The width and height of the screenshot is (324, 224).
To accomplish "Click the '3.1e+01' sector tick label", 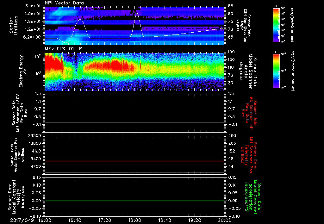I will click(x=33, y=6).
